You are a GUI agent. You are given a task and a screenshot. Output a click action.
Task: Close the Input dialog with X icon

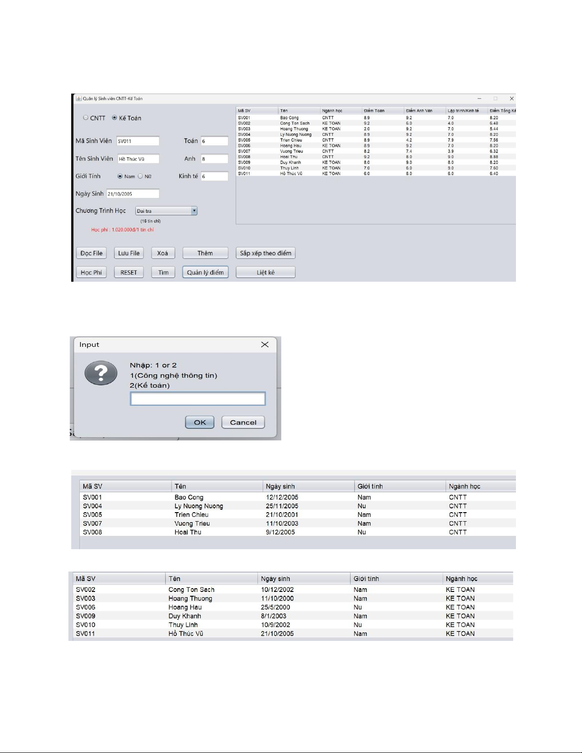265,344
